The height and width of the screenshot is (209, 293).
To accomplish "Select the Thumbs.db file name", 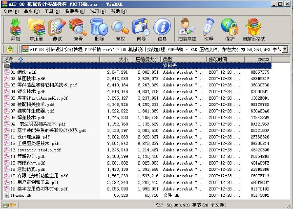I will pos(21,195).
